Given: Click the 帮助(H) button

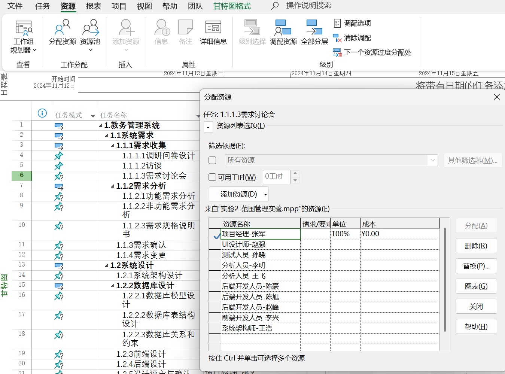Looking at the screenshot, I should [476, 327].
